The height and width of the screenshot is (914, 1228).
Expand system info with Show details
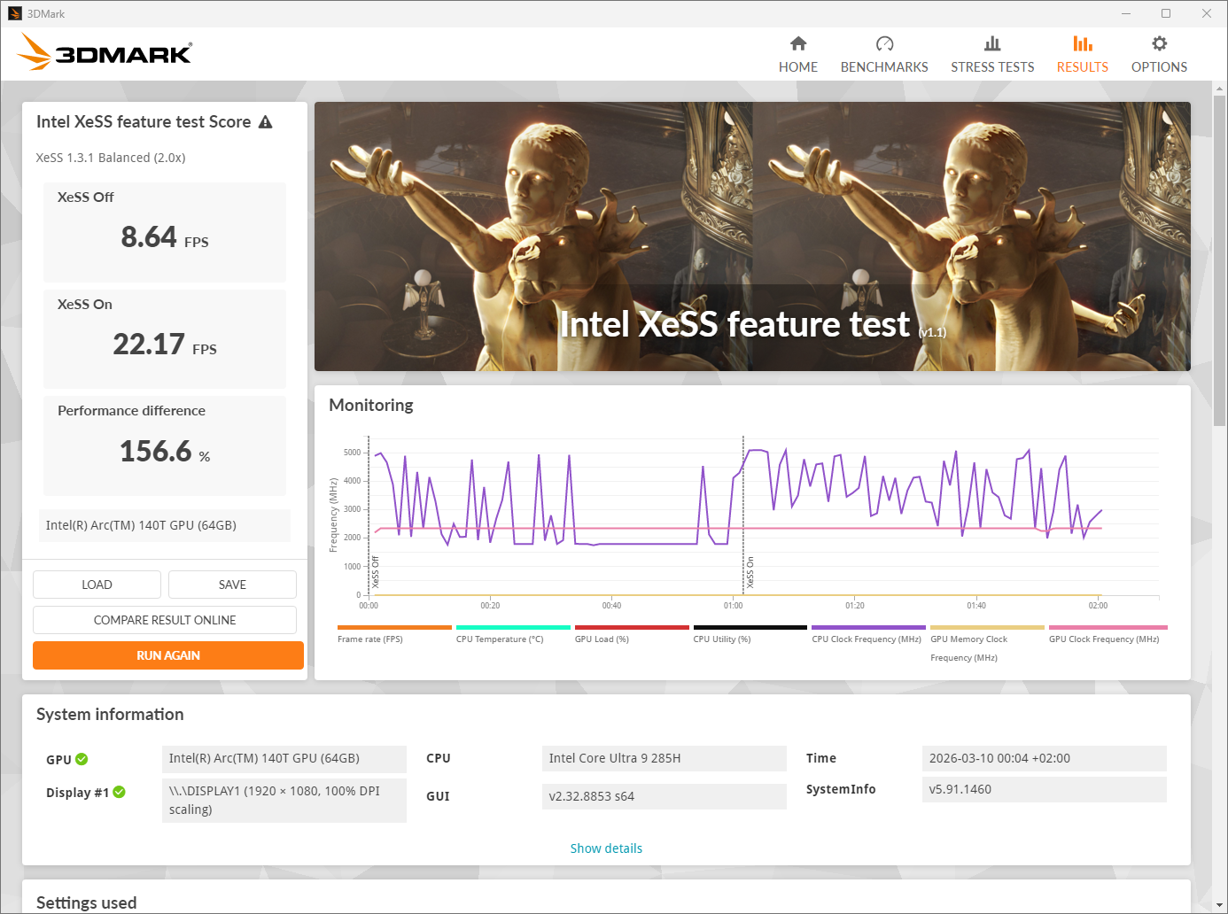point(606,848)
